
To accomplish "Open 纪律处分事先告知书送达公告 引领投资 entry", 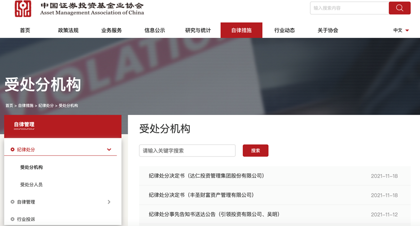I will click(214, 214).
